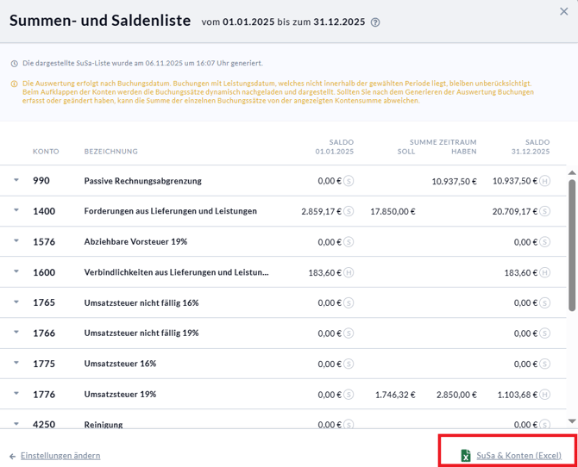
Task: Download SuSa & Konten (Excel) file
Action: tap(518, 456)
